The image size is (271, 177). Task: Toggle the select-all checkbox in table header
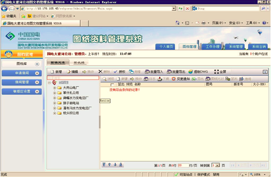(x=112, y=85)
